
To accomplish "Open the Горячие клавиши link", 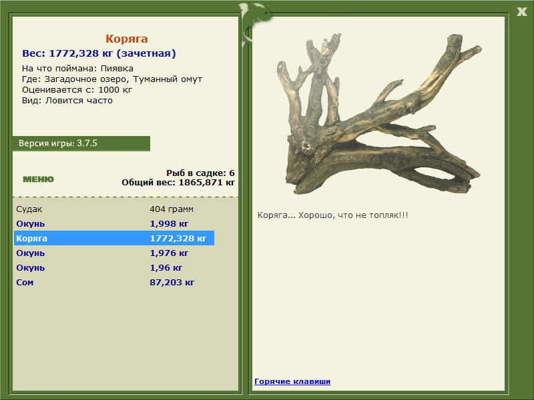I will point(292,381).
